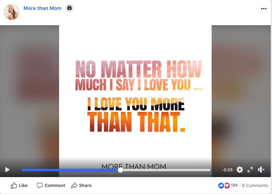Click the follow badge beside page name
Screen dimensions: 272x194
[69, 8]
